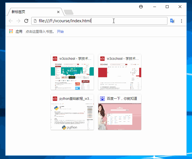This screenshot has height=159, width=192.
Task: Open the first w3cschool thumbnail tile
Action: point(72,75)
